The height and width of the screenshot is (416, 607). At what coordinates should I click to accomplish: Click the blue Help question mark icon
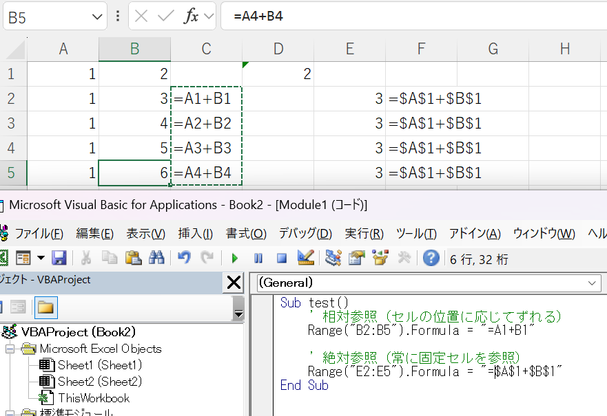click(x=431, y=258)
